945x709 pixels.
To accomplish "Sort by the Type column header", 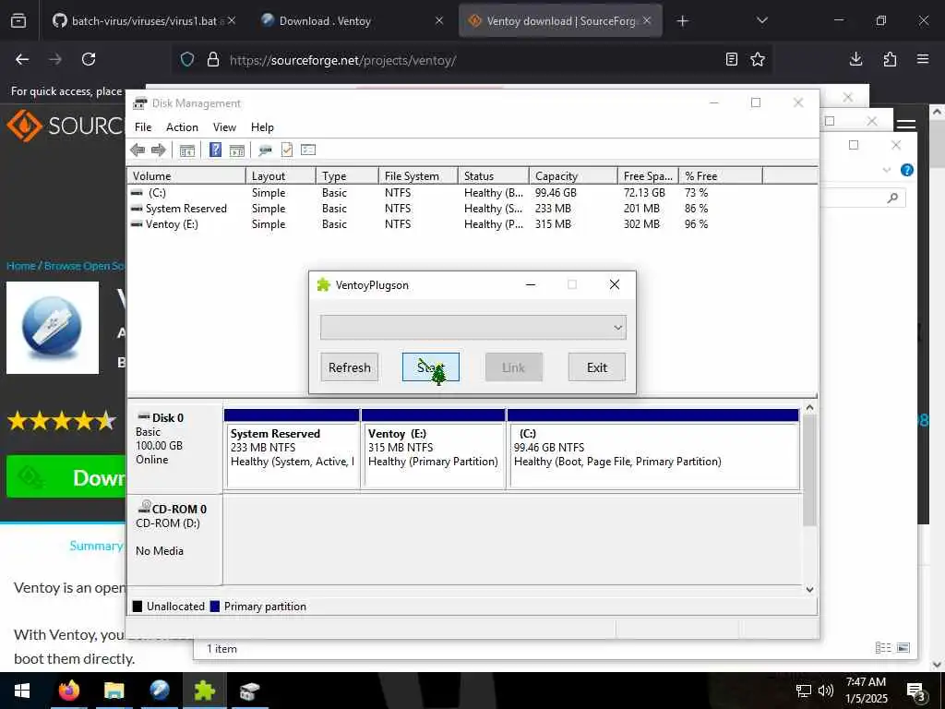I will point(347,176).
